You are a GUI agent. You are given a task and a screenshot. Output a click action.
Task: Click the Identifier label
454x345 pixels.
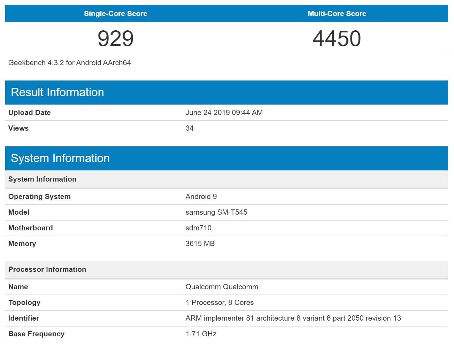click(24, 318)
